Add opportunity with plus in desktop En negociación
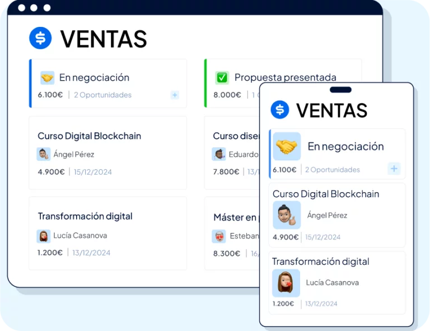This screenshot has width=430, height=331. [175, 95]
